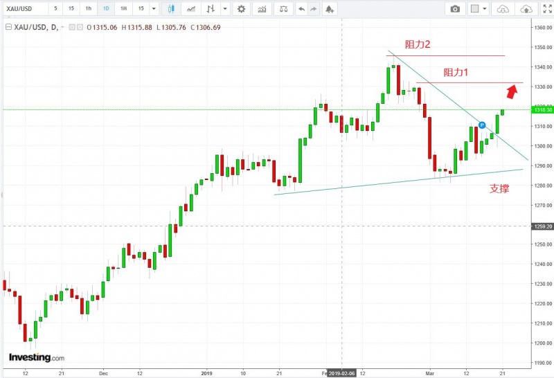Take a chart snapshot with camera
The width and height of the screenshot is (554, 378).
tap(455, 9)
